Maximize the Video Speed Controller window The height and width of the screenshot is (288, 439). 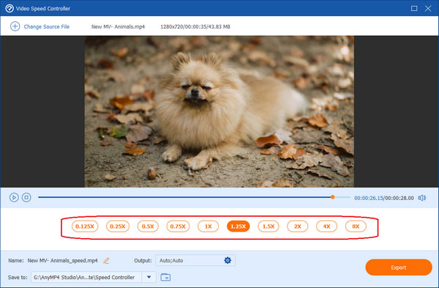pyautogui.click(x=414, y=8)
